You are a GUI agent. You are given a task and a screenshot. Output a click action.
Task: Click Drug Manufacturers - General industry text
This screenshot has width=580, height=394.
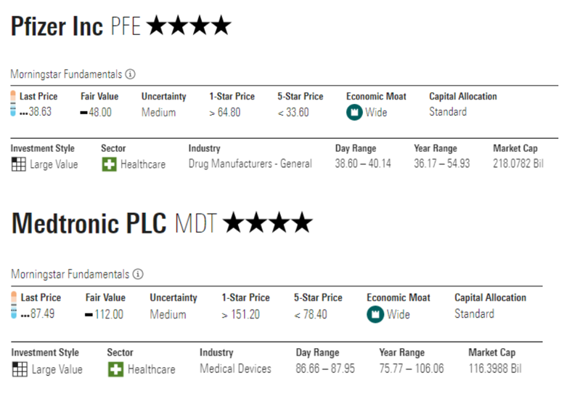click(x=250, y=164)
